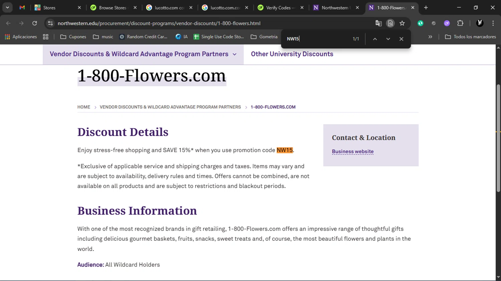Click the scrollbar up arrow

498,48
